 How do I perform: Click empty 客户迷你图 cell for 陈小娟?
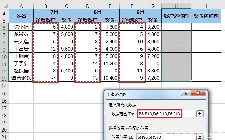tap(177, 27)
